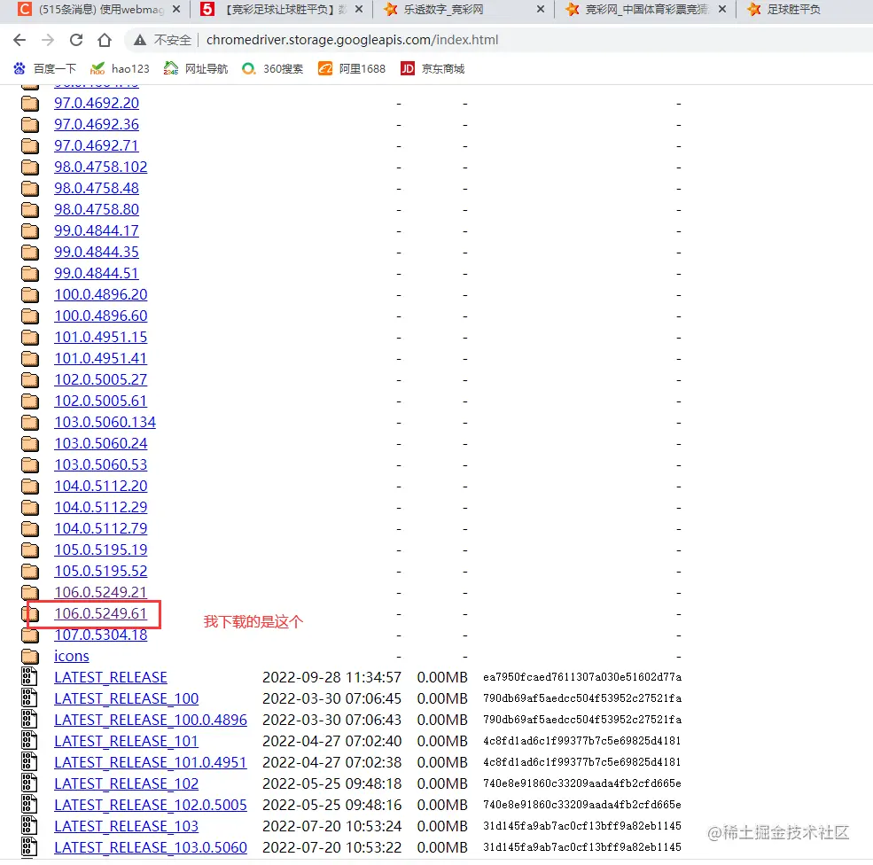Click folder icon beside 100.0.4896.20

pyautogui.click(x=30, y=294)
